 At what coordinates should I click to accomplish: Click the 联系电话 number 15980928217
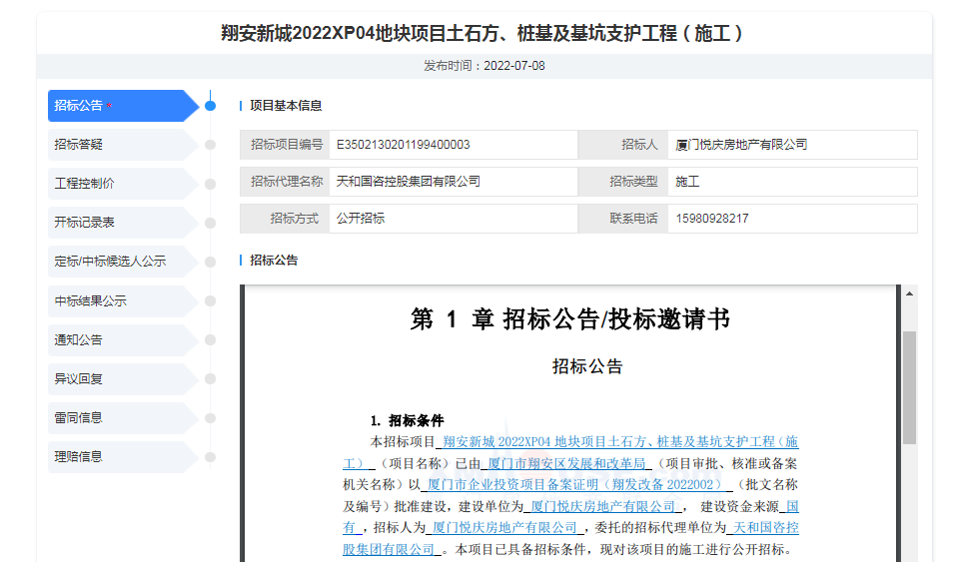(x=712, y=219)
